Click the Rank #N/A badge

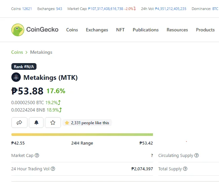pos(24,66)
